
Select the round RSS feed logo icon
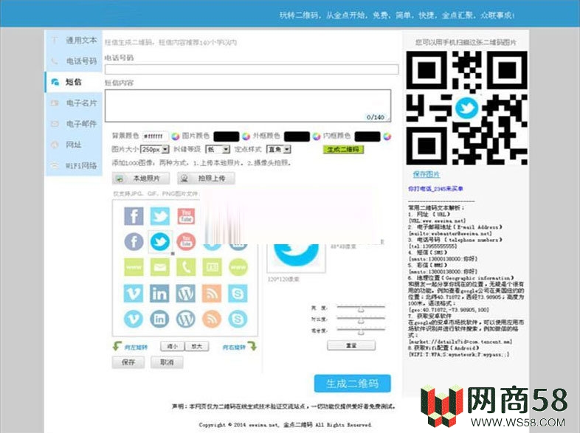point(213,319)
